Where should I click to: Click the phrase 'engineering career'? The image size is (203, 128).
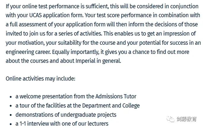[28, 52]
